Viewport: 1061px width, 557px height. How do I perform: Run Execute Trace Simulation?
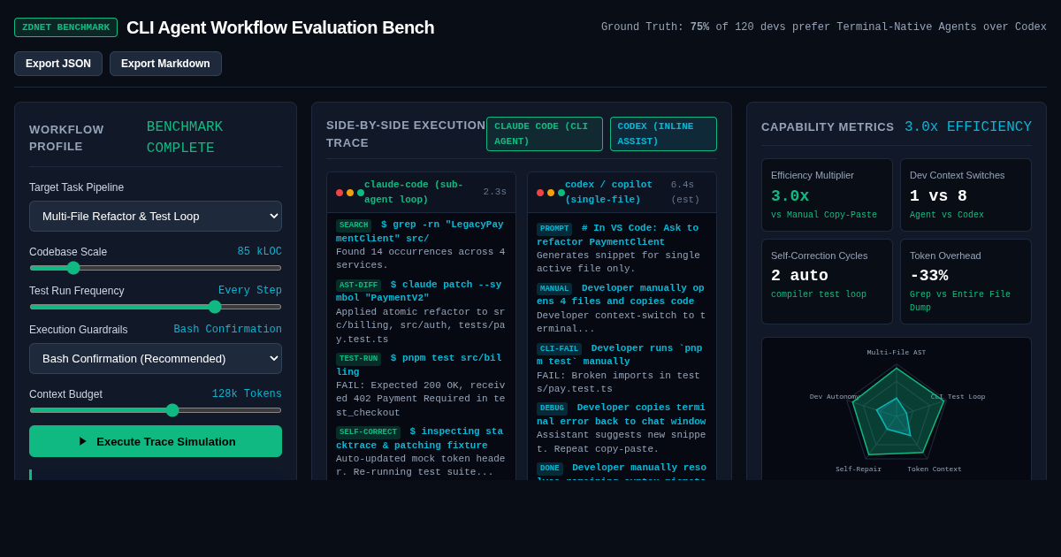coord(156,441)
